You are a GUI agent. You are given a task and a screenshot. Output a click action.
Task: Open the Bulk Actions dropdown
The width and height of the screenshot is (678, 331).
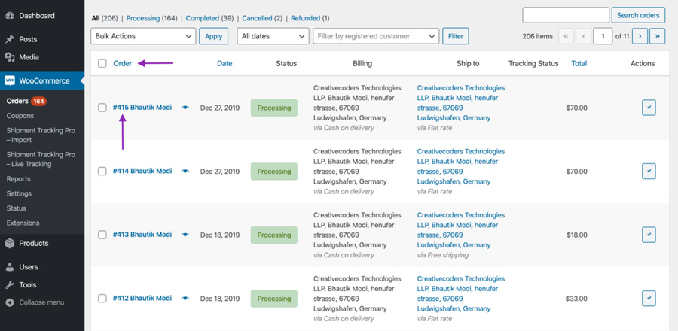tap(143, 36)
